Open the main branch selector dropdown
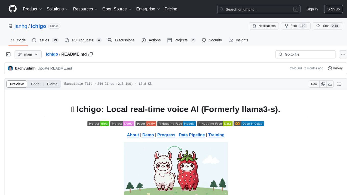Viewport: 347px width, 195px height. coord(28,54)
